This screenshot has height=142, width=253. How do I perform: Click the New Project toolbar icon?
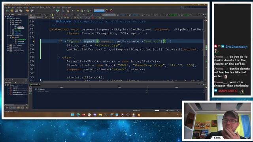(12, 11)
